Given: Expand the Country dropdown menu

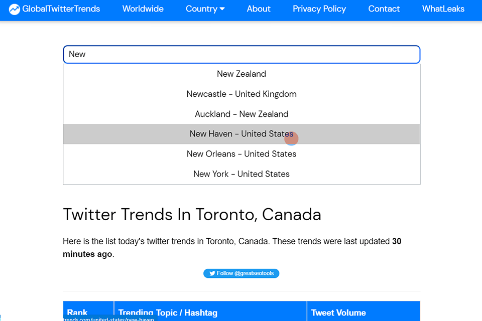Looking at the screenshot, I should 205,9.
